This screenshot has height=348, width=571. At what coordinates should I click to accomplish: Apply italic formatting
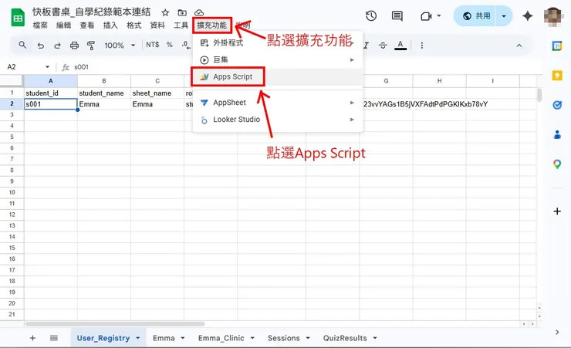367,45
